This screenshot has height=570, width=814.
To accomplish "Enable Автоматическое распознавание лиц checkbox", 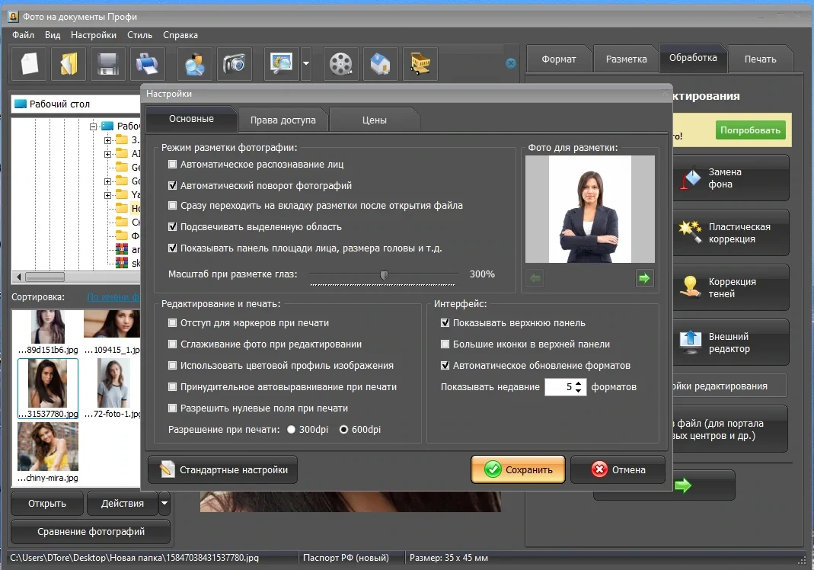I will tap(172, 164).
